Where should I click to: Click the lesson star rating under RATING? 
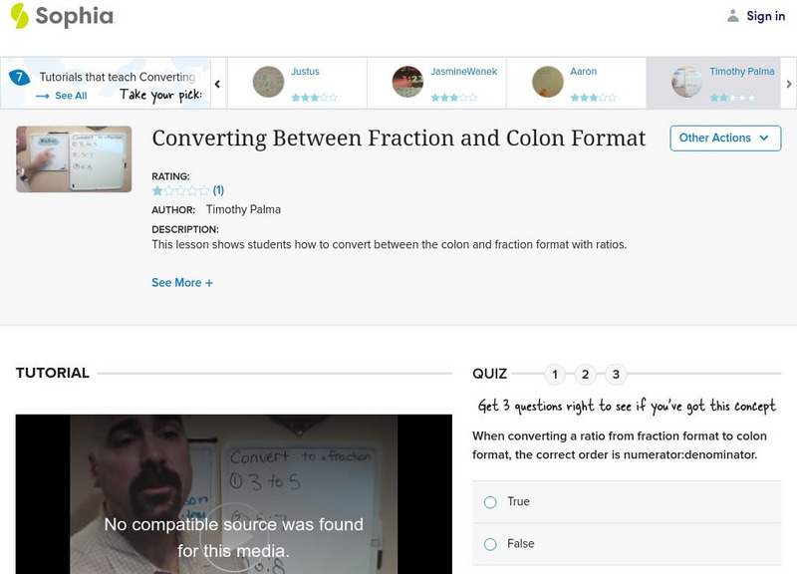point(180,190)
